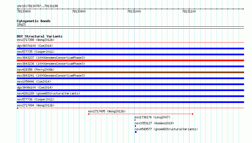The image size is (252, 143).
Task: Click the thin red esv2717388 variant line
Action: click(130, 43)
